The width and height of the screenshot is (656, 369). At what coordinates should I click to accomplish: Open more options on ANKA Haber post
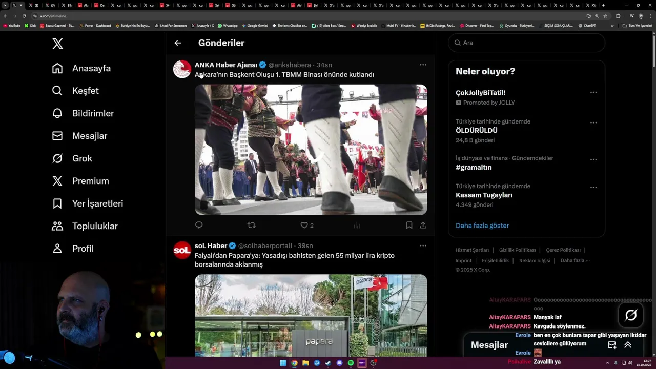(423, 65)
